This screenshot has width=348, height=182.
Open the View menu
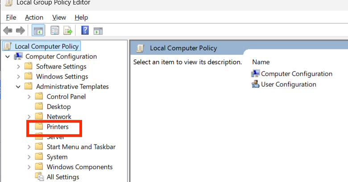59,17
